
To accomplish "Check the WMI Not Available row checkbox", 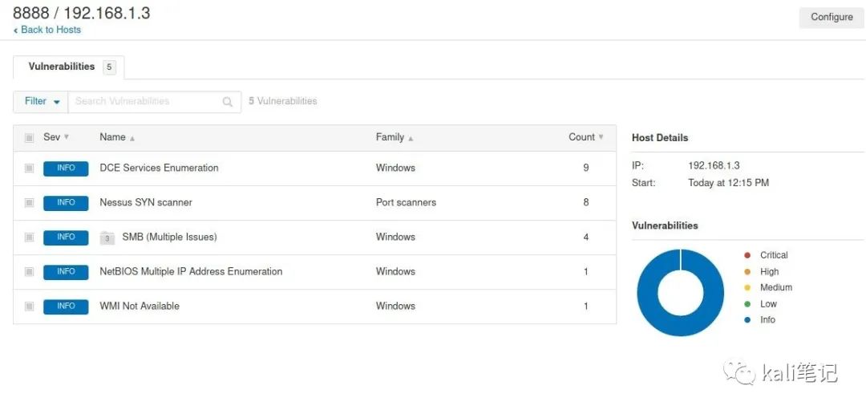I will click(x=30, y=306).
